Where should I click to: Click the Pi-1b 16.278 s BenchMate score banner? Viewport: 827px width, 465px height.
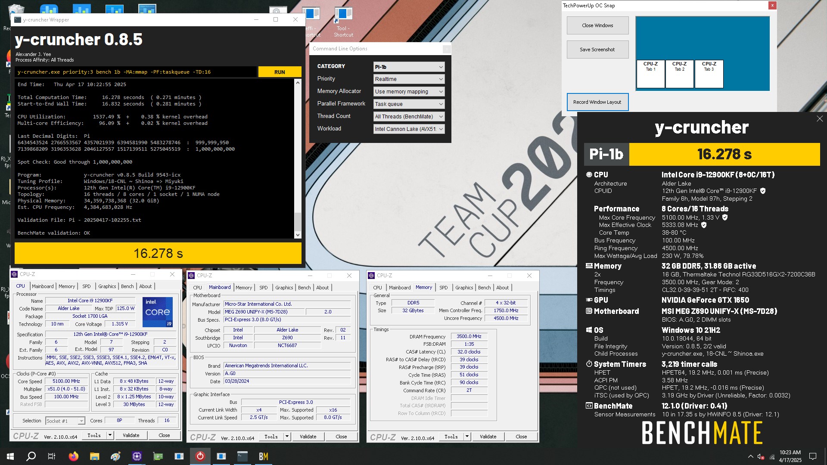tap(702, 154)
